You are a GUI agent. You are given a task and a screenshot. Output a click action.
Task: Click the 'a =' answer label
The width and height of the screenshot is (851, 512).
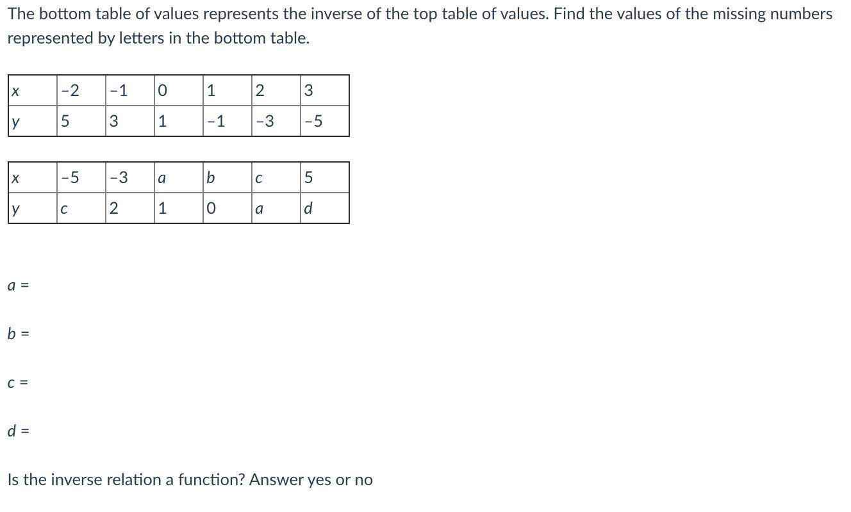[18, 285]
